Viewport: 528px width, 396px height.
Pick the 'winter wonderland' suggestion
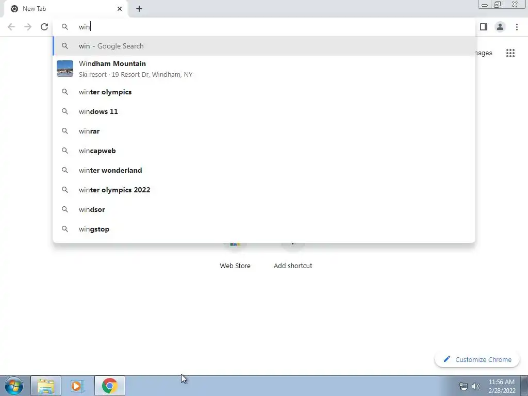(x=264, y=170)
